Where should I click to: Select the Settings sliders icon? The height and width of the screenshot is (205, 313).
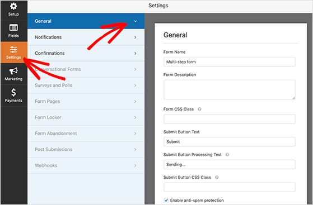coord(13,49)
